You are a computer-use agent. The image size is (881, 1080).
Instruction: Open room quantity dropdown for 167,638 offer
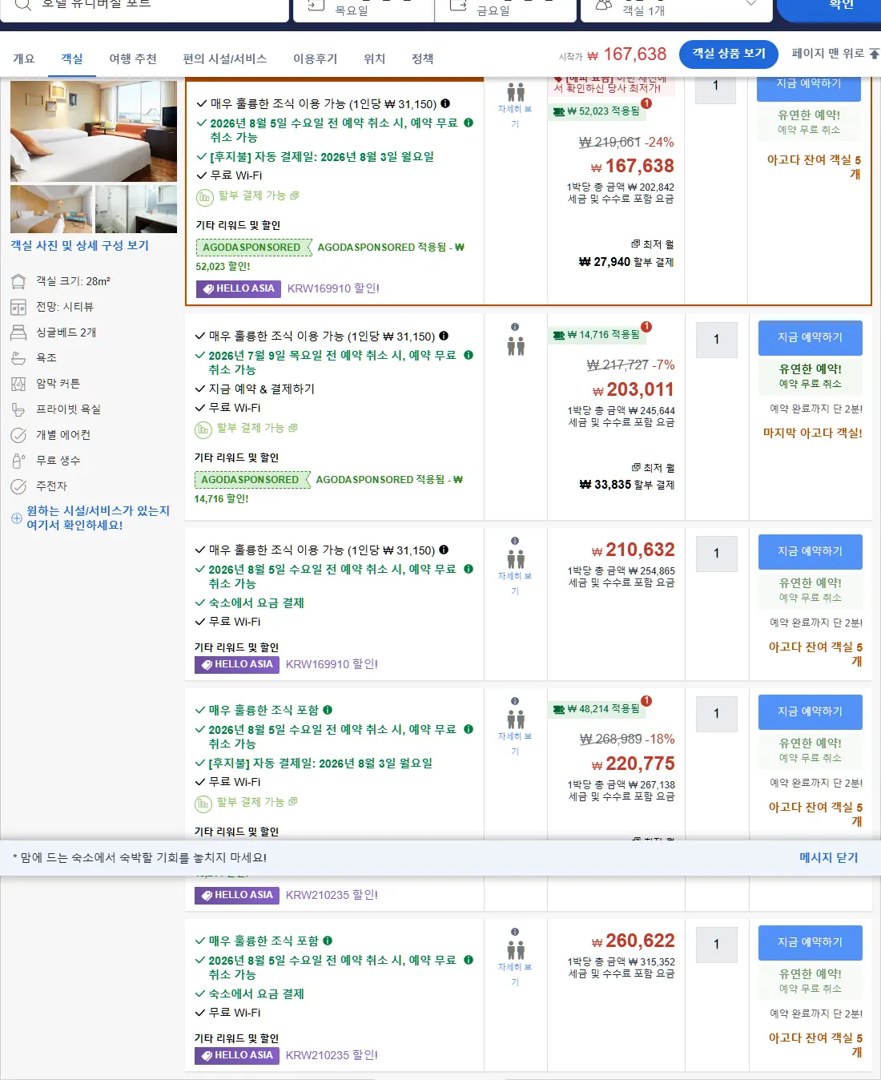[715, 87]
